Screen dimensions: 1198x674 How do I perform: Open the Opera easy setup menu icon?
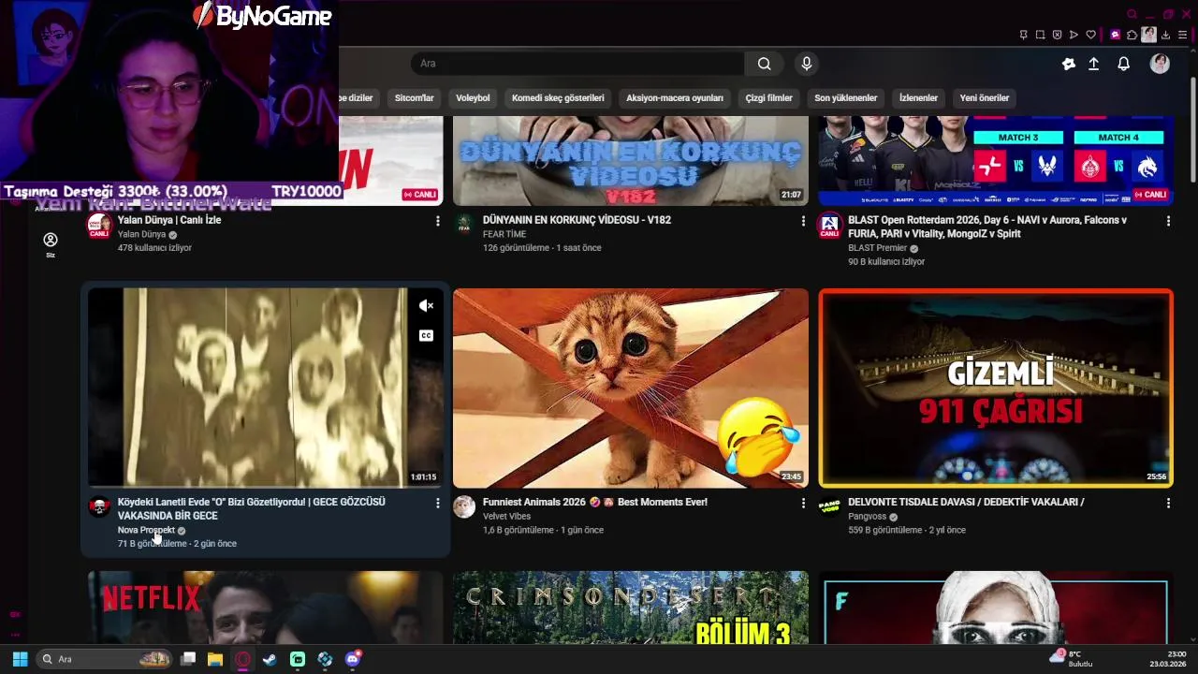click(x=1183, y=35)
